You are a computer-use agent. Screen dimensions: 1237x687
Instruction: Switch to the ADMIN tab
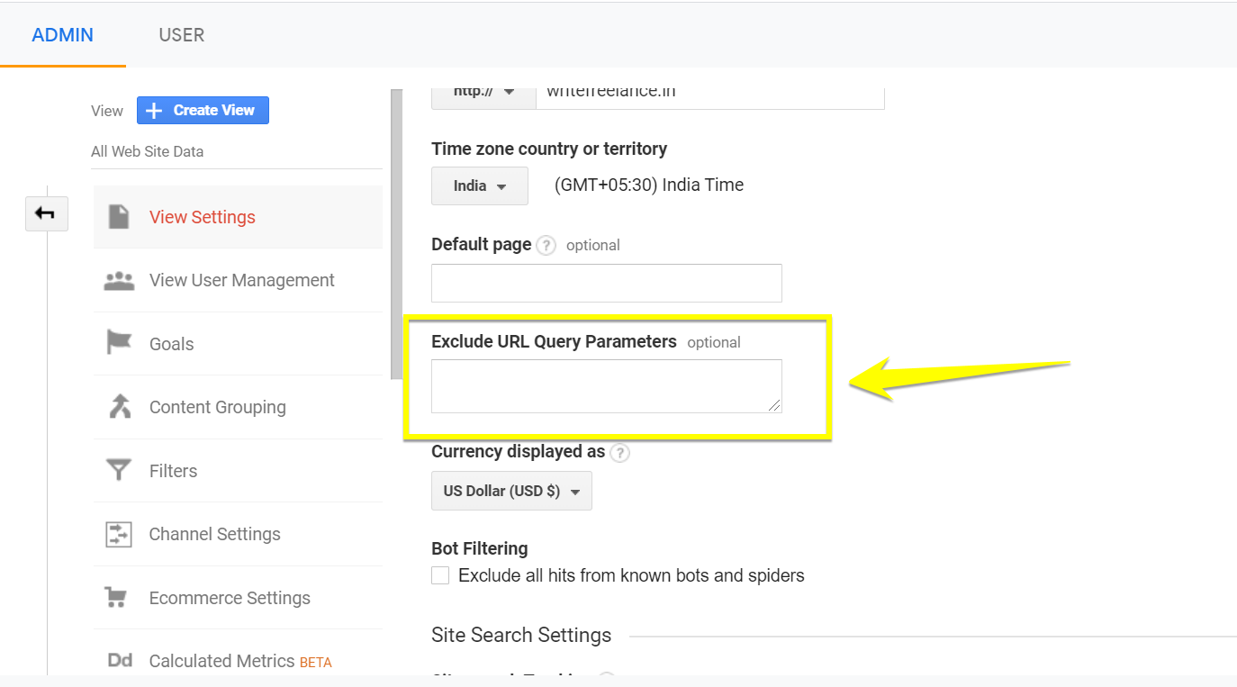[62, 35]
